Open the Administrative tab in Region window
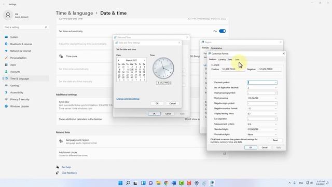This screenshot has width=332, height=187. click(216, 48)
